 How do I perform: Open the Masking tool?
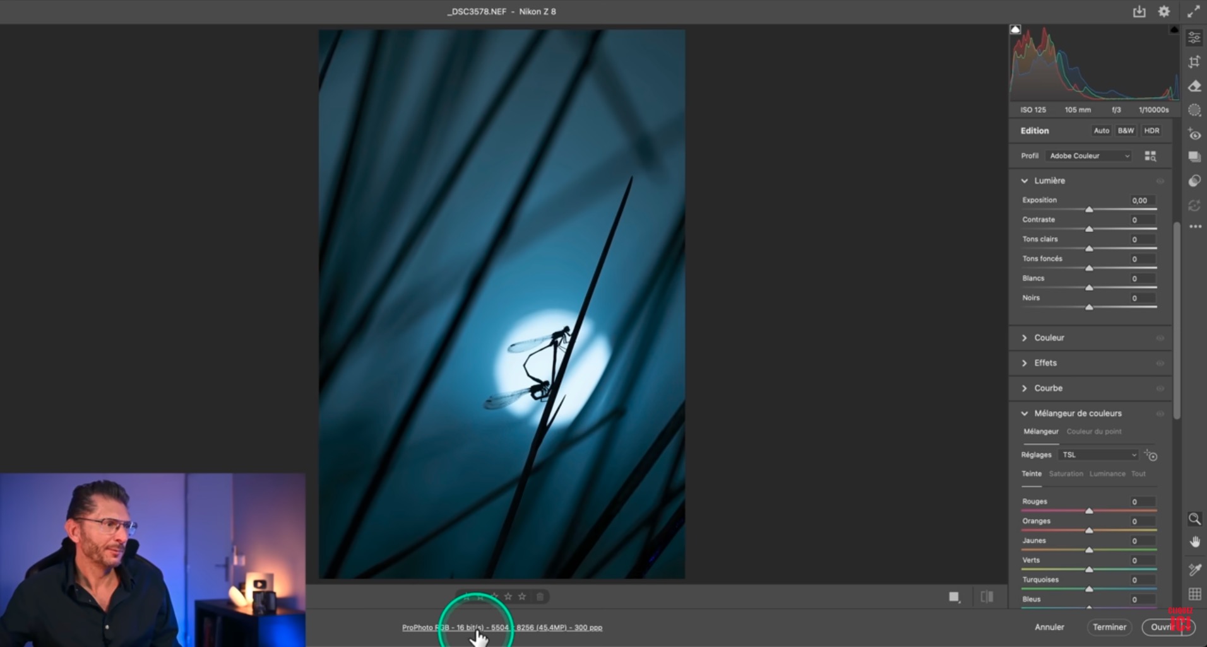point(1194,110)
